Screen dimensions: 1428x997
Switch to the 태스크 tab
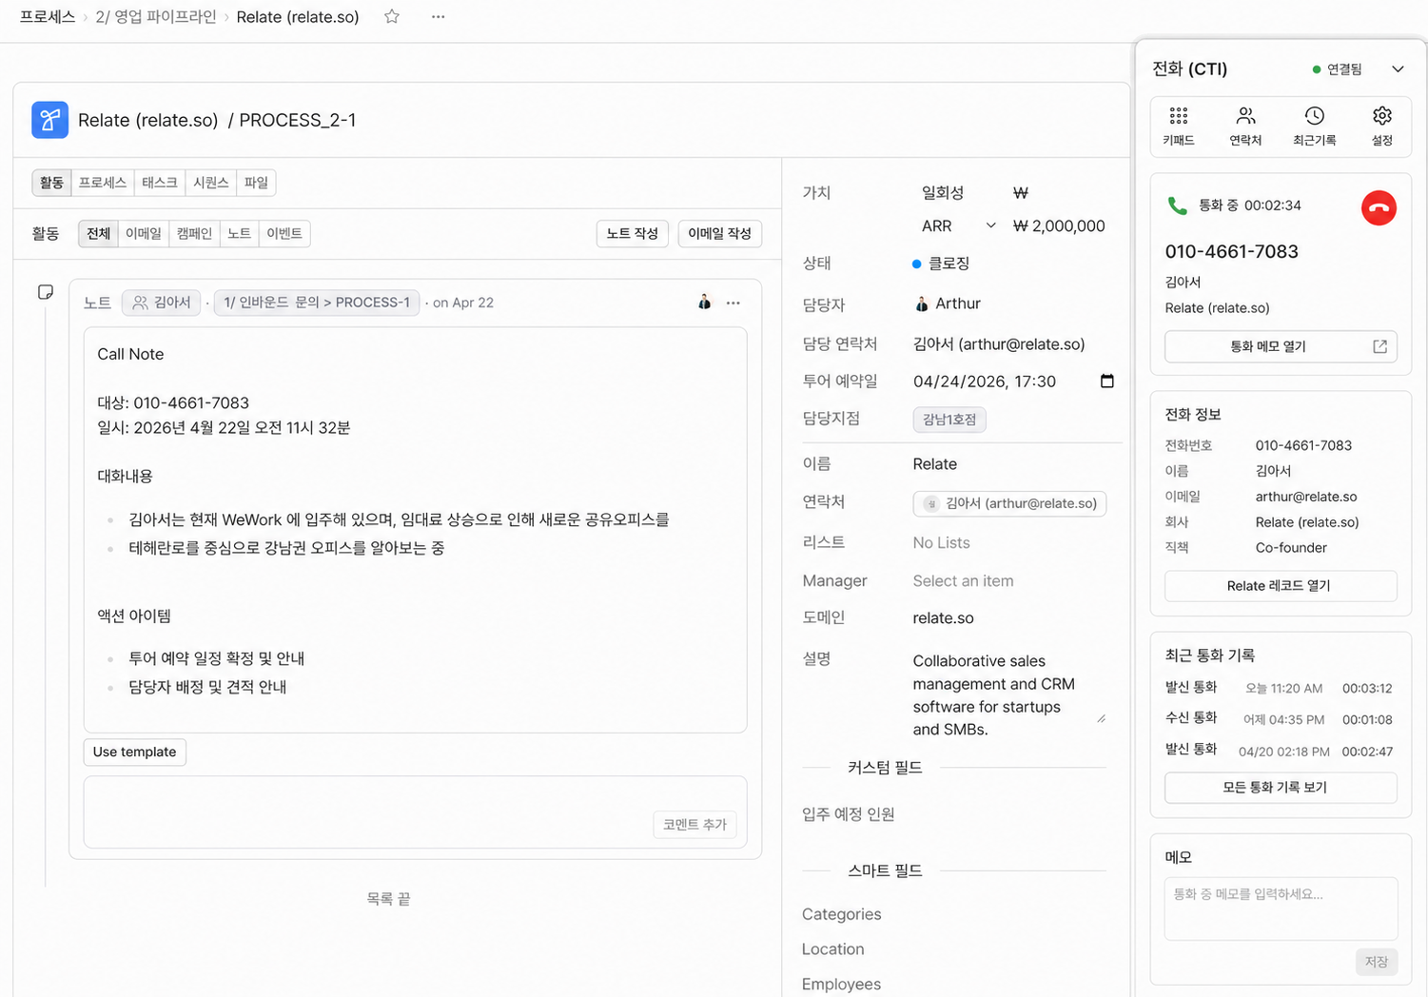click(x=160, y=183)
